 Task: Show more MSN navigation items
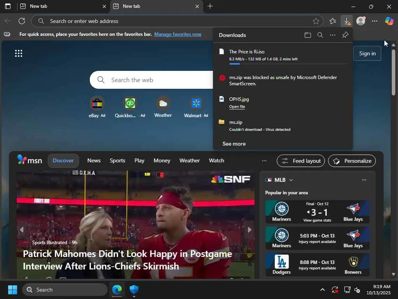(x=264, y=161)
